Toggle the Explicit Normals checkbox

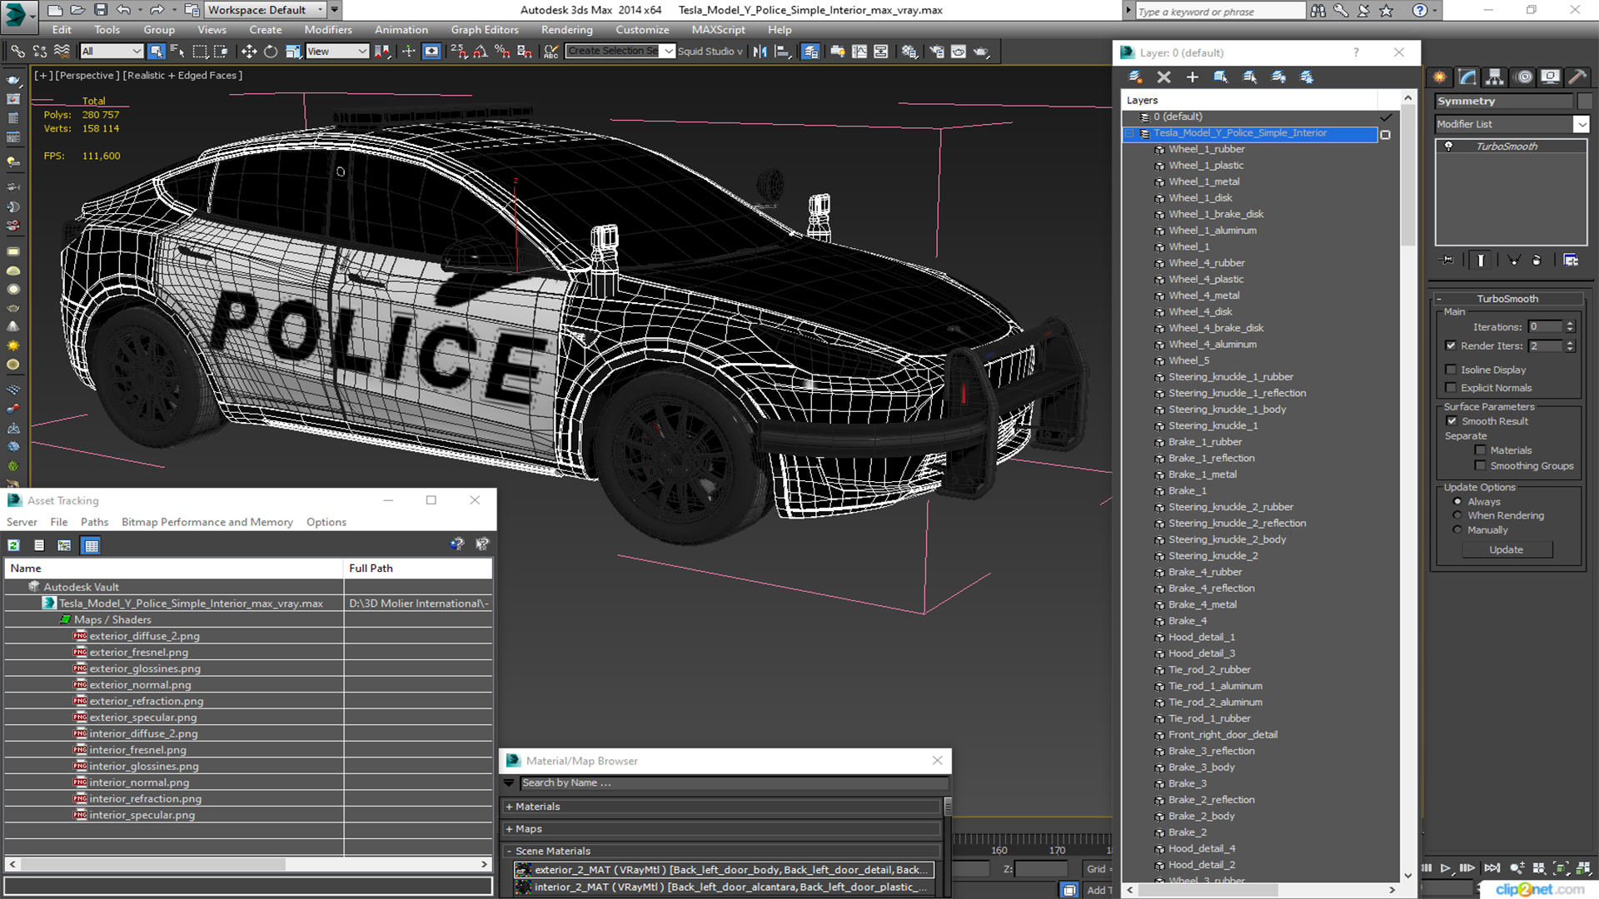(x=1451, y=388)
